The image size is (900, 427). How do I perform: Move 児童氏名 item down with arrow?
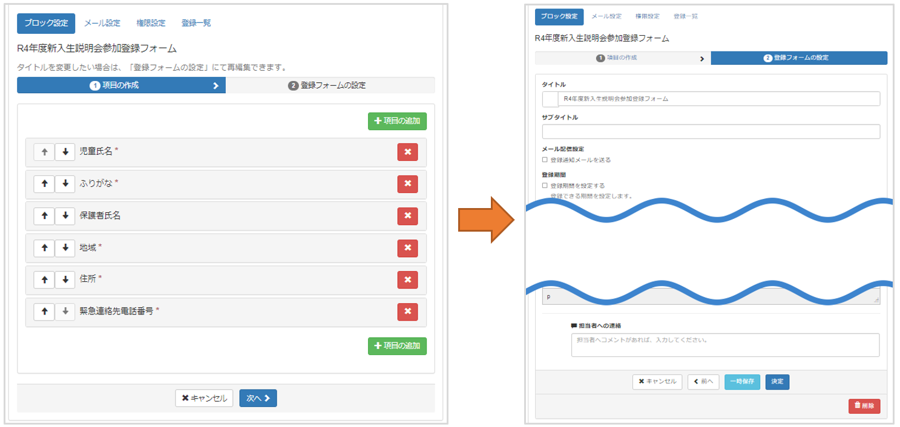point(65,152)
